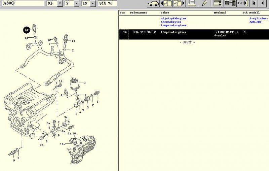
Task: Click the oljetrykkbryter heading text
Action: pos(174,18)
